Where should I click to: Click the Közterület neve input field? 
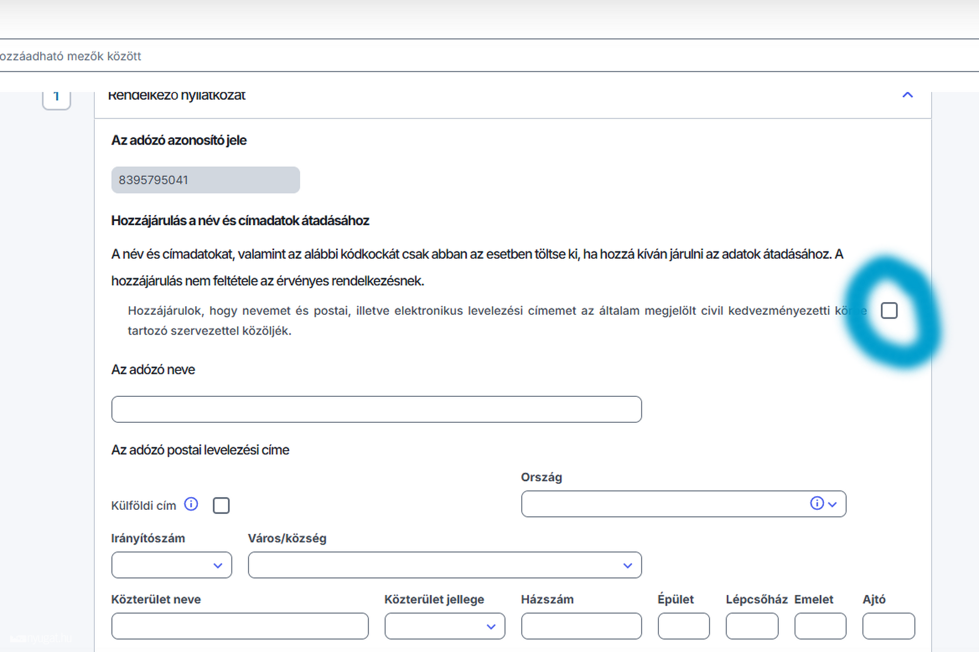240,626
